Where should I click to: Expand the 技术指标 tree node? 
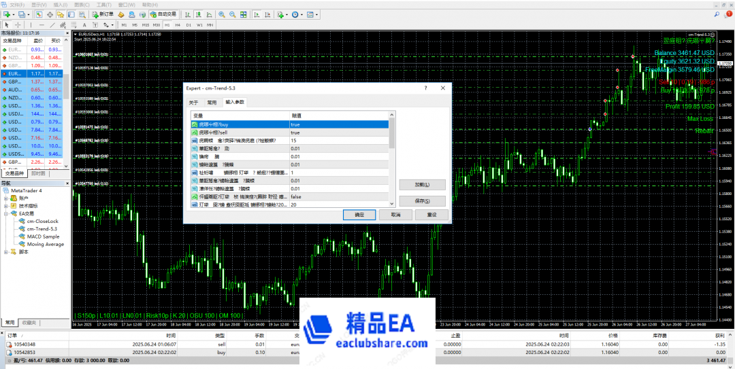pos(6,205)
